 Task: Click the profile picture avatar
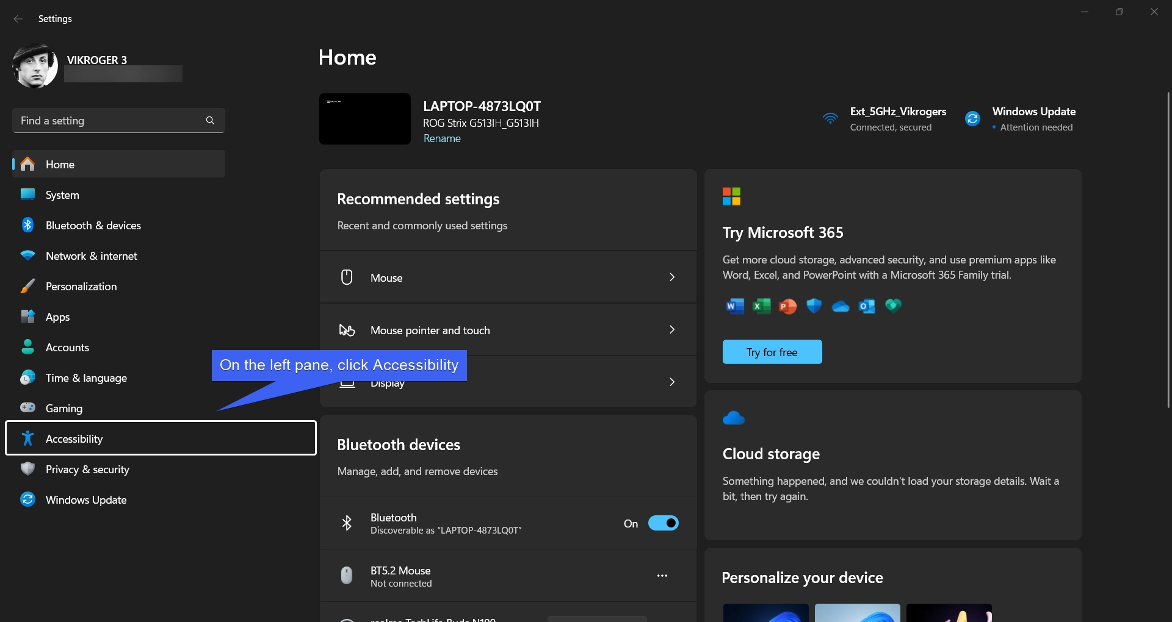35,66
